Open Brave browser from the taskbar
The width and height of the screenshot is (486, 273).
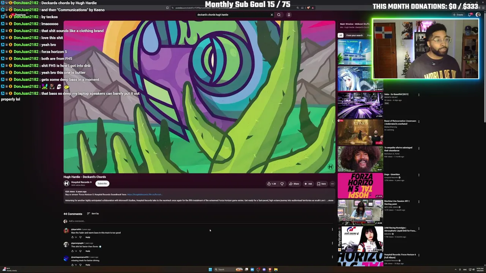coord(270,270)
